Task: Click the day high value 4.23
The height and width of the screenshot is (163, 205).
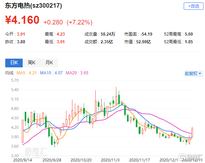Action: click(61, 34)
